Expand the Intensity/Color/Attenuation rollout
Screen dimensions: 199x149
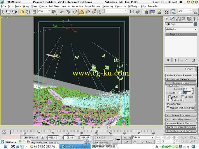click(181, 75)
